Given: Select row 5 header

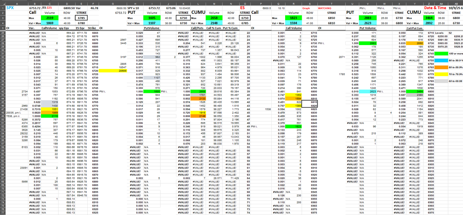Looking at the screenshot, I should coord(2,28).
